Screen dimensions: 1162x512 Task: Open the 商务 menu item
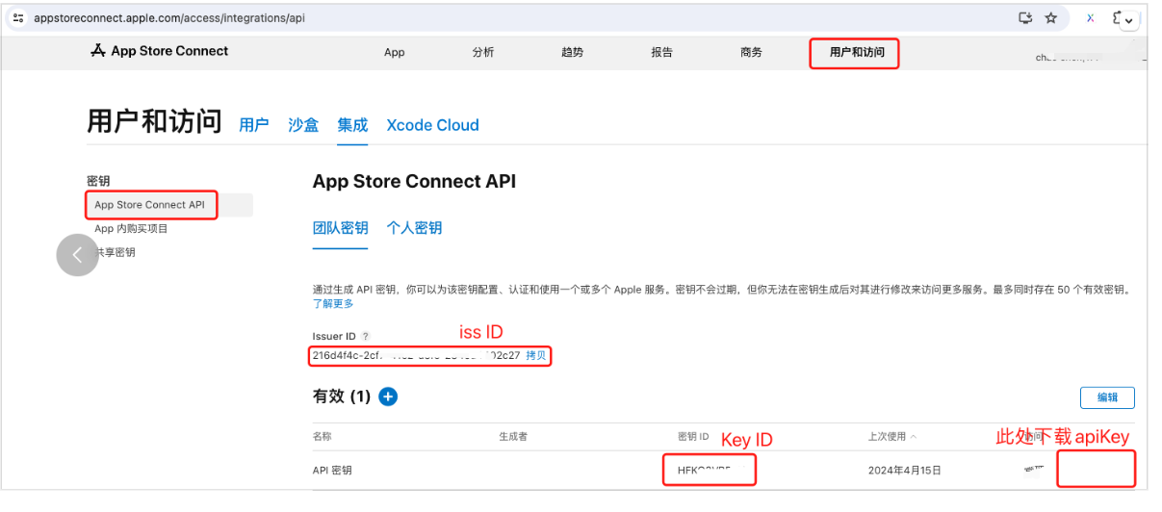tap(751, 53)
